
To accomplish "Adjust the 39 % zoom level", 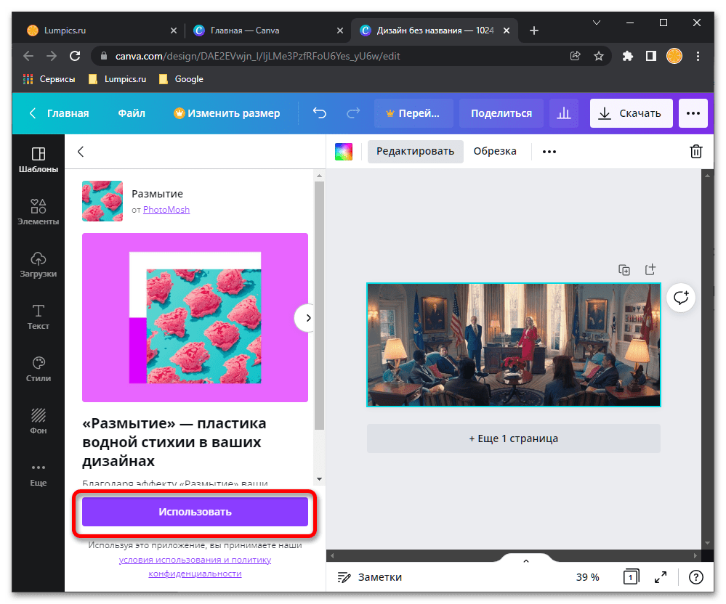I will 588,577.
